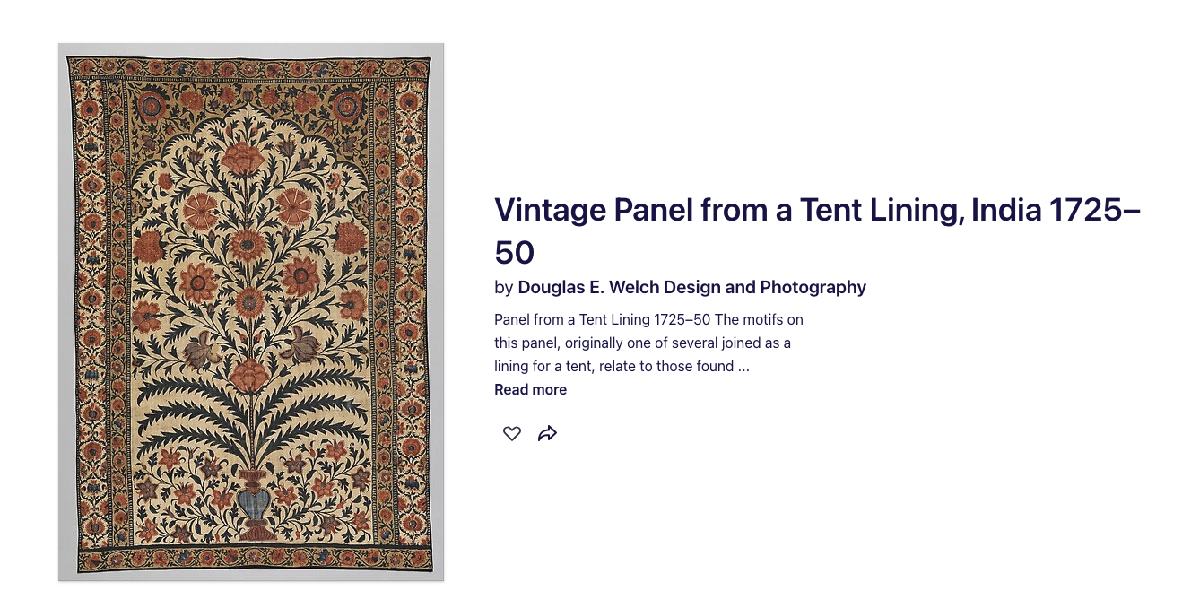Like the artwork with the heart icon
Image resolution: width=1191 pixels, height=608 pixels.
511,434
